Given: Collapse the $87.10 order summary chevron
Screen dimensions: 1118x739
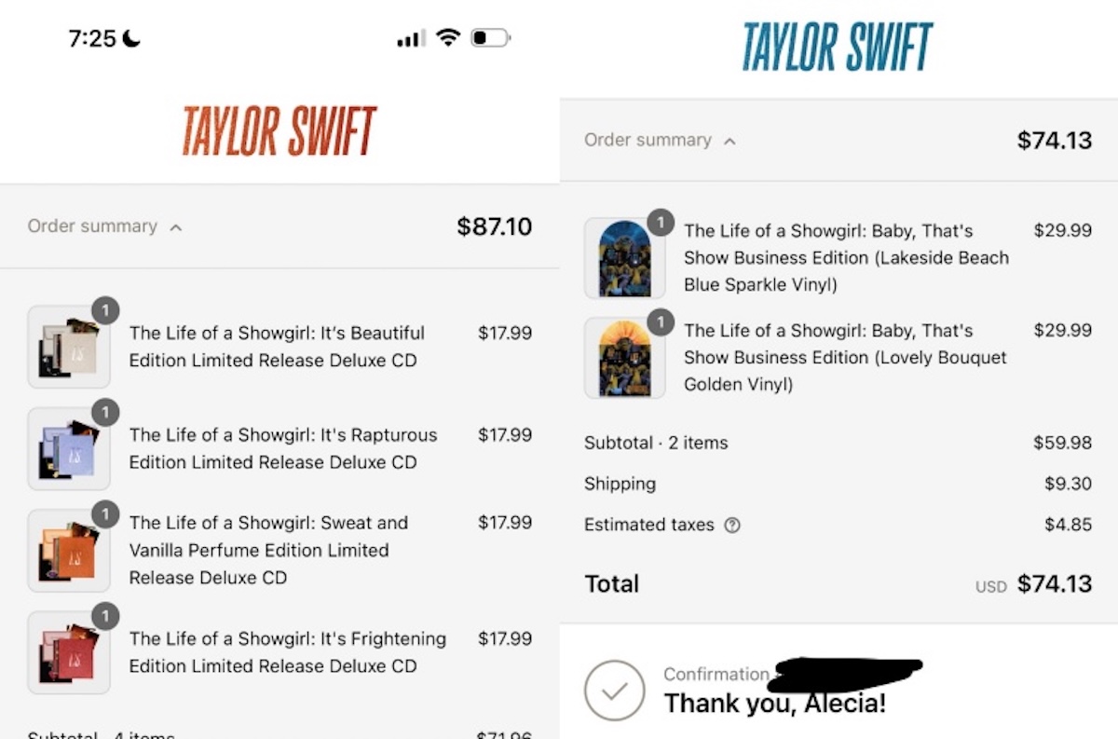Looking at the screenshot, I should pyautogui.click(x=175, y=227).
